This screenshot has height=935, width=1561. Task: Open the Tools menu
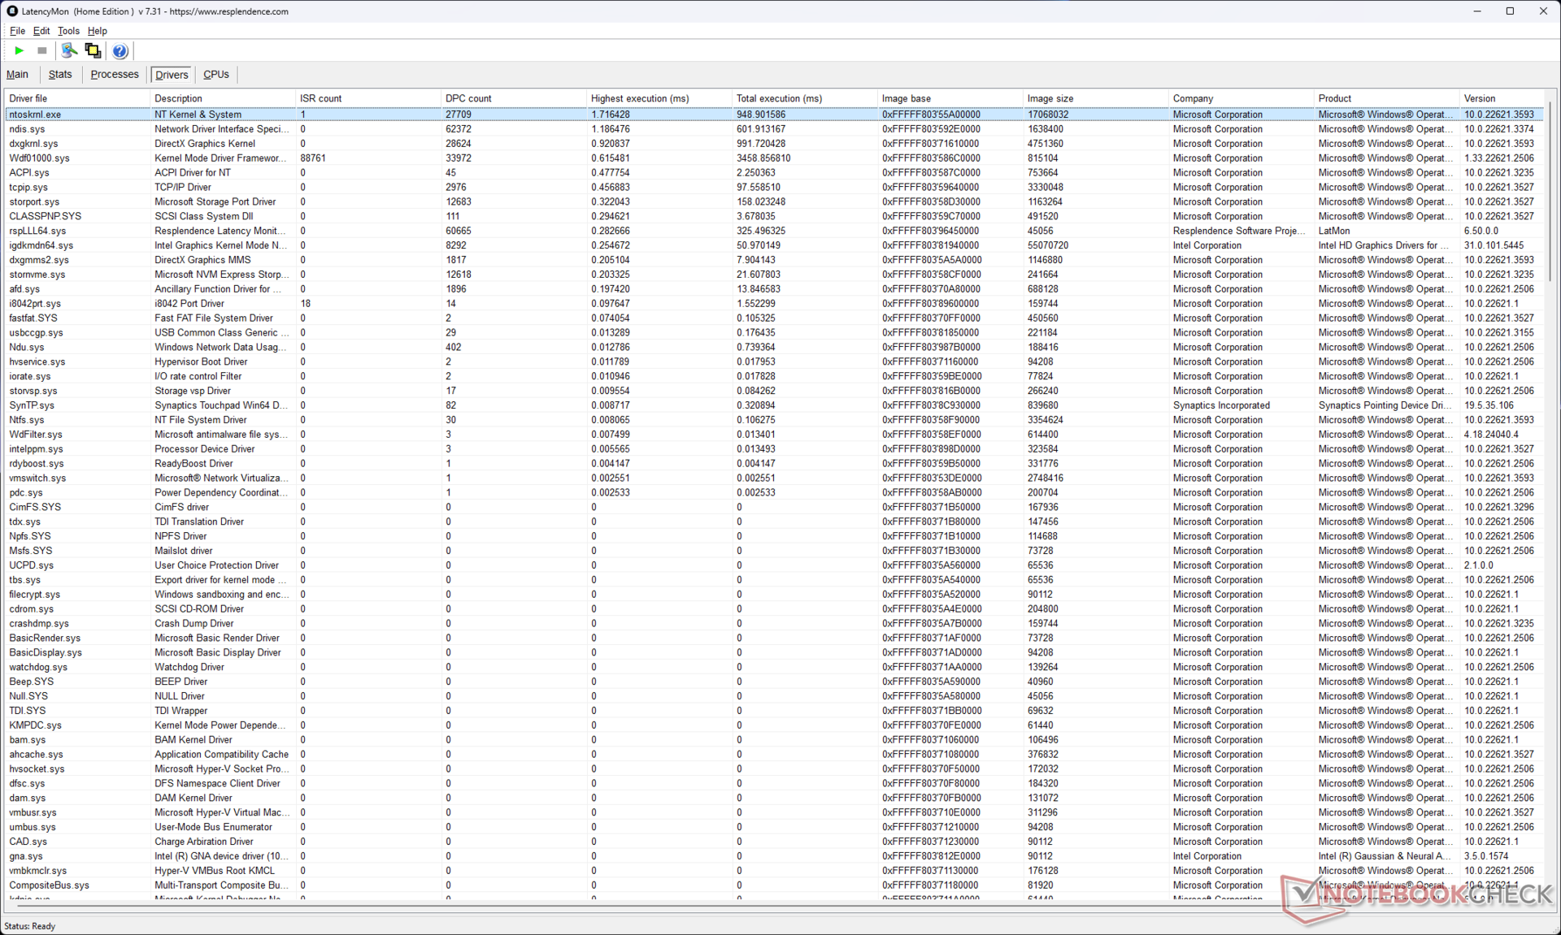68,31
